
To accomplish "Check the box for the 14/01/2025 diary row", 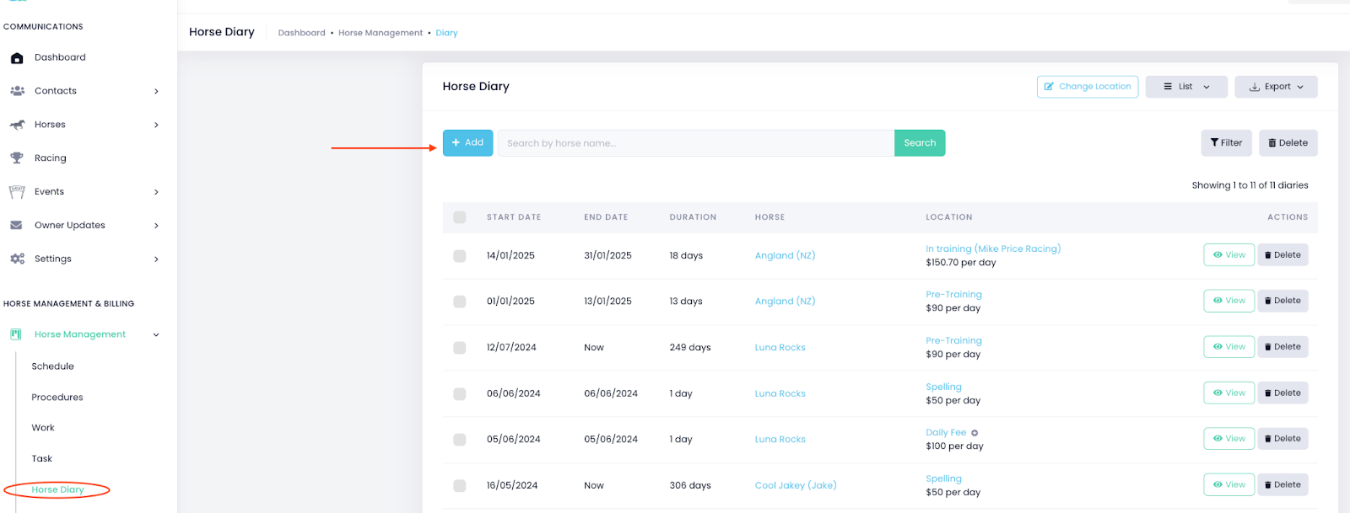I will [x=460, y=256].
